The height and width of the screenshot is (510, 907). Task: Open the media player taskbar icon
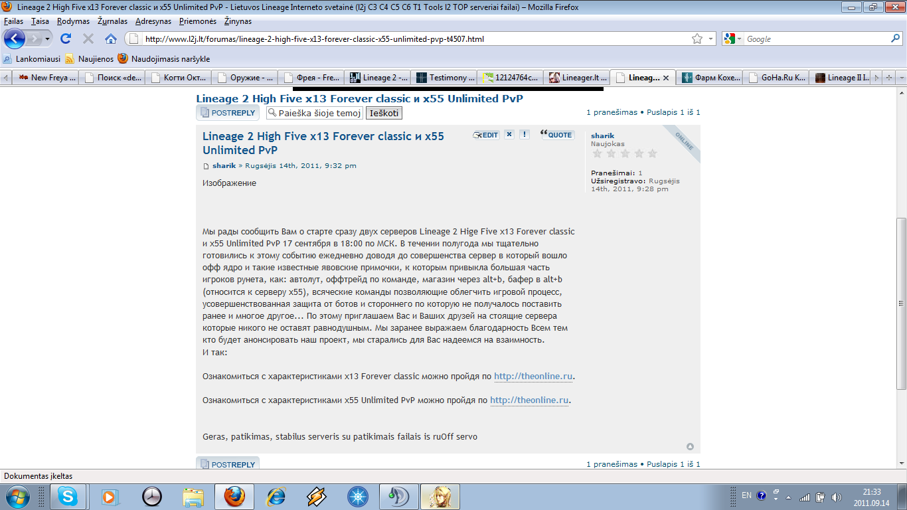point(110,496)
